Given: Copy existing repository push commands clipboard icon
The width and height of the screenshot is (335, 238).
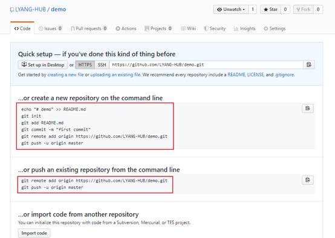Looking at the screenshot, I should (308, 180).
